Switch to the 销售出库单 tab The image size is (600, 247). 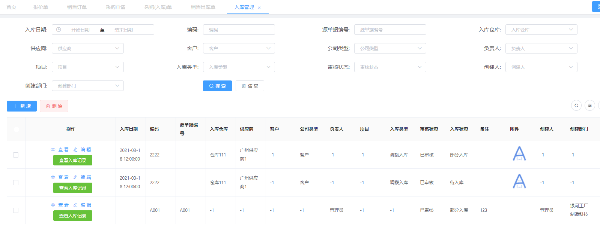point(203,7)
